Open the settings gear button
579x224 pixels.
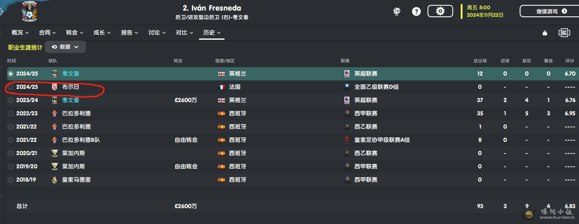[x=440, y=11]
